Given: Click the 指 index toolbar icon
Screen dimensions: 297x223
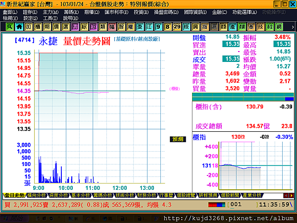Looking at the screenshot, I should click(x=204, y=27).
